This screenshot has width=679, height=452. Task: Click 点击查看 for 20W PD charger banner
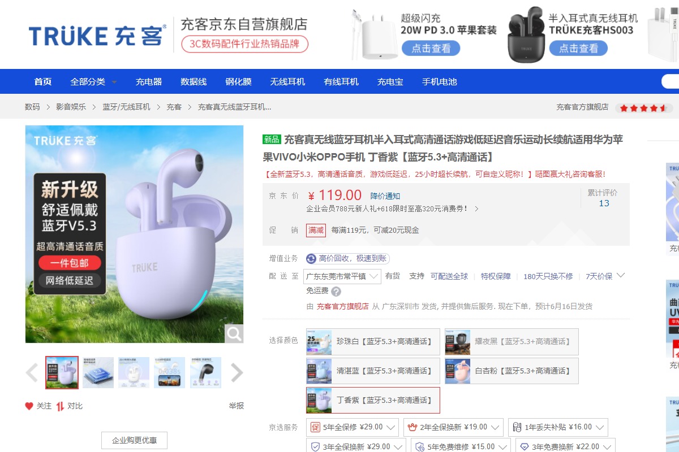coord(431,49)
